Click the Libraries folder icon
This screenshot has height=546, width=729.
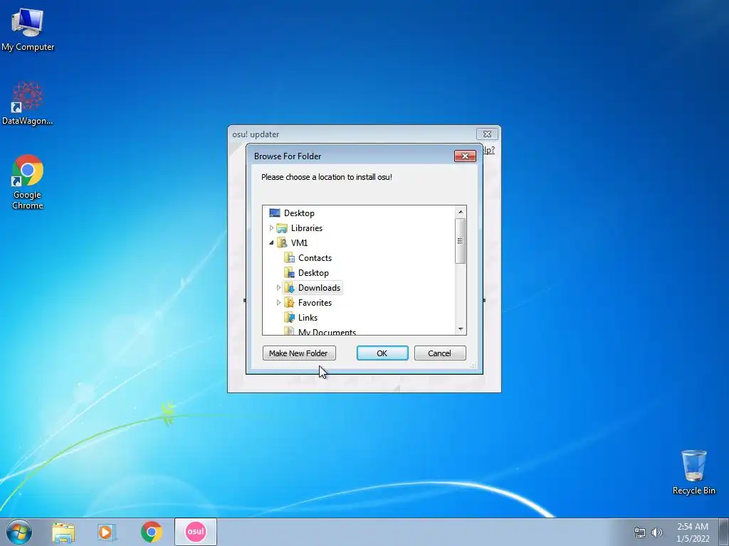pyautogui.click(x=282, y=228)
